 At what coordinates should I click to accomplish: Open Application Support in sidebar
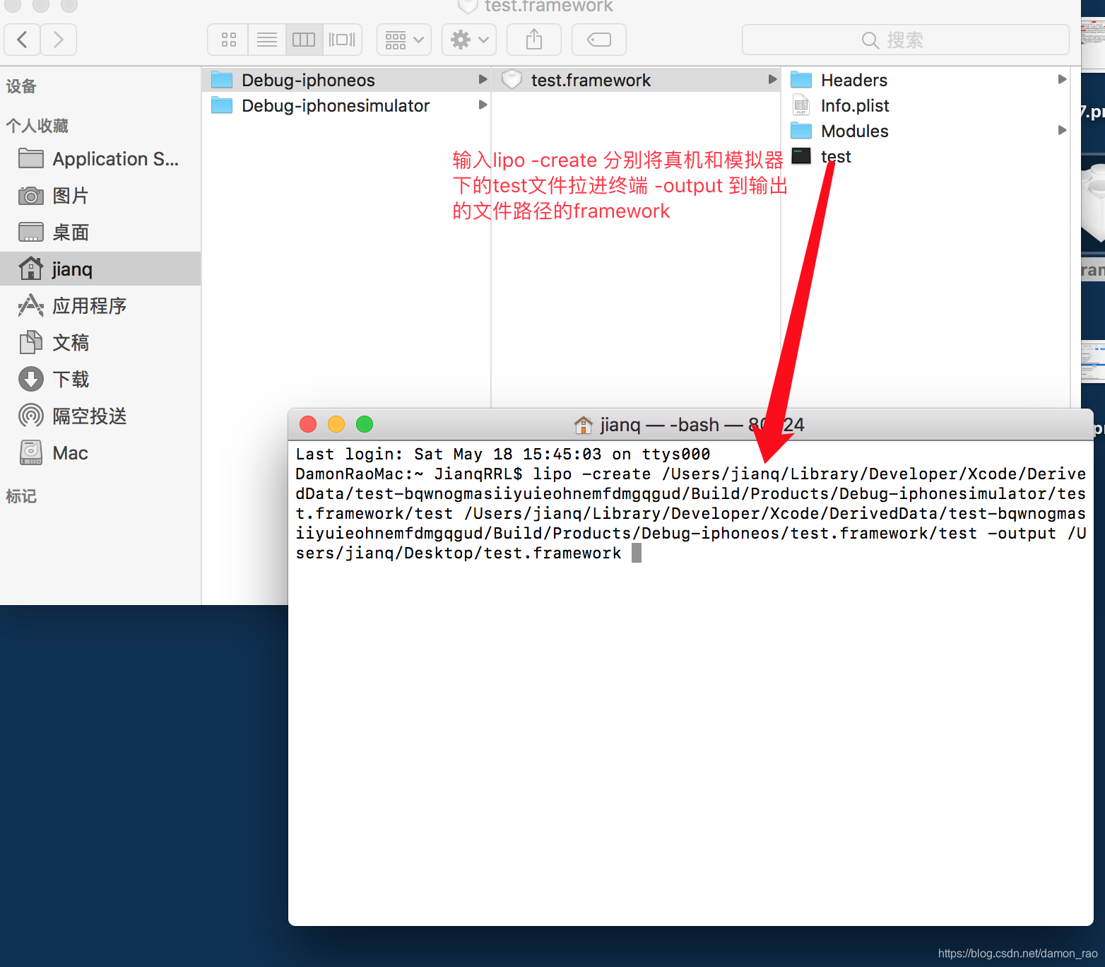pyautogui.click(x=100, y=159)
